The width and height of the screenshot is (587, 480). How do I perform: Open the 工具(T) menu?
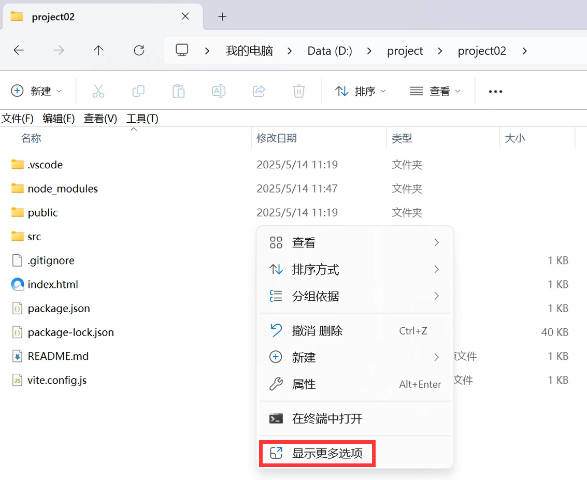(142, 119)
